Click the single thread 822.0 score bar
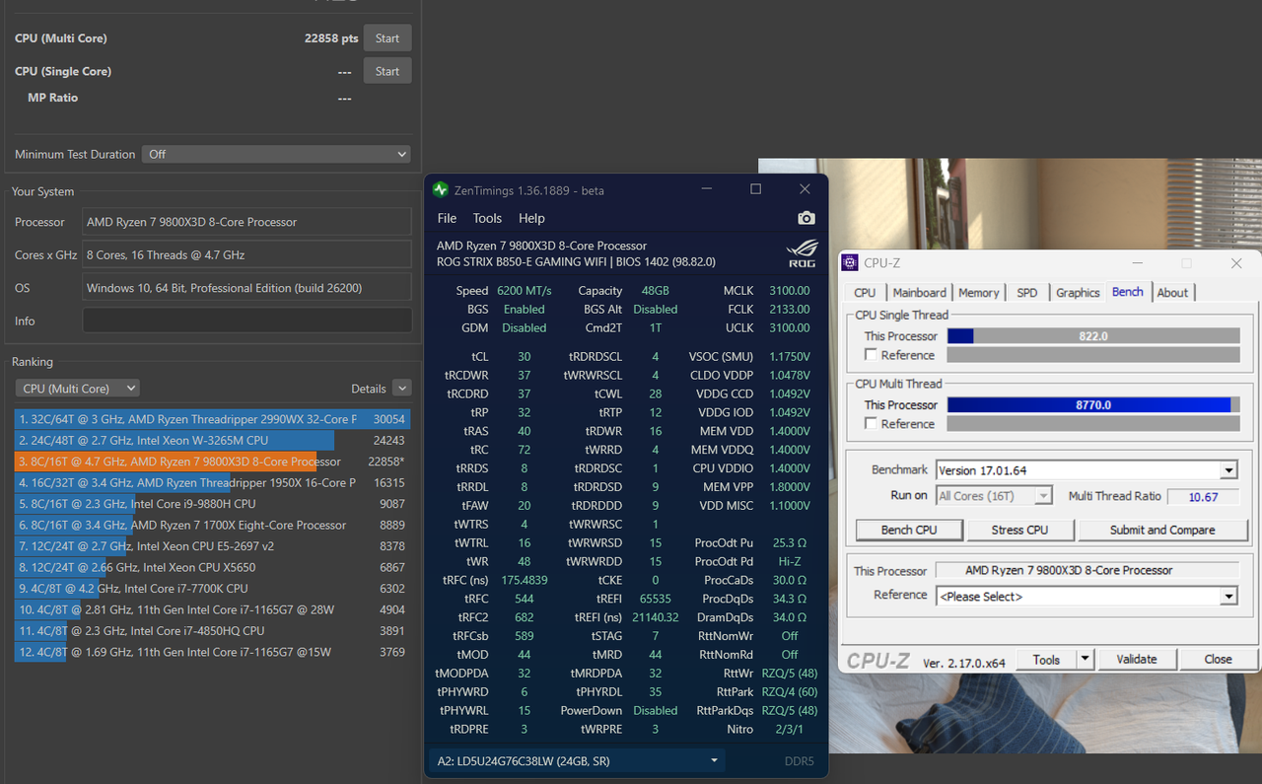This screenshot has height=784, width=1262. [1093, 336]
